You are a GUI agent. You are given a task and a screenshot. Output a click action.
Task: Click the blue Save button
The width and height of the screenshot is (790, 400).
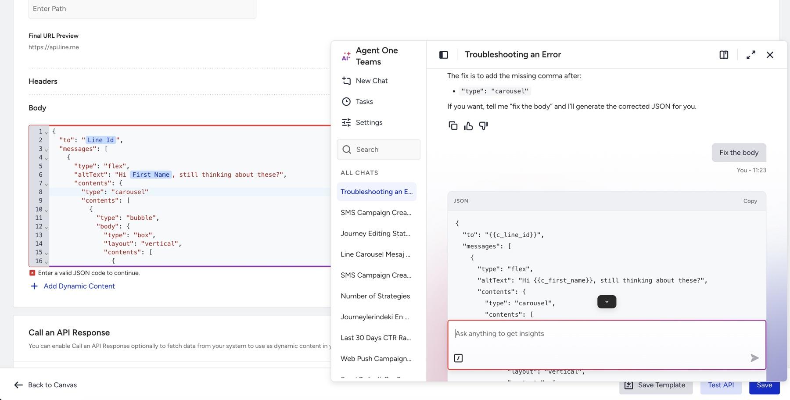[x=764, y=385]
